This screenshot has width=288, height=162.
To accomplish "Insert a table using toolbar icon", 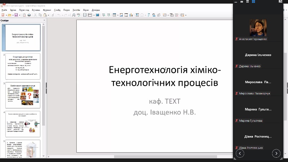I will coord(114,15).
